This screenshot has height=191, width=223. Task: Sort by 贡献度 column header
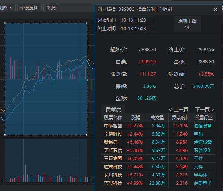click(x=180, y=118)
